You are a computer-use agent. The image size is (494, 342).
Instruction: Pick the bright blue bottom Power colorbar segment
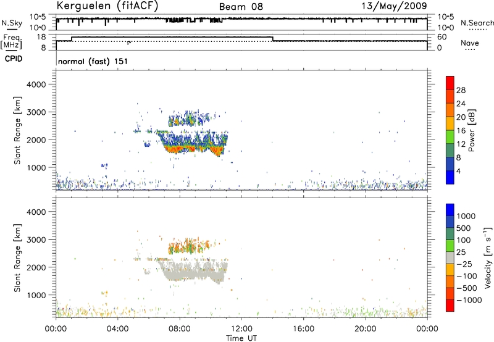450,177
